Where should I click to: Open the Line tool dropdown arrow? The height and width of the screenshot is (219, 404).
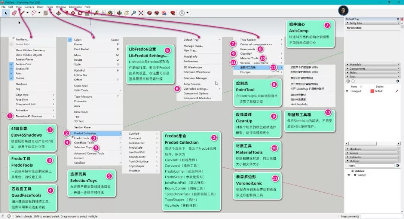pos(27,13)
